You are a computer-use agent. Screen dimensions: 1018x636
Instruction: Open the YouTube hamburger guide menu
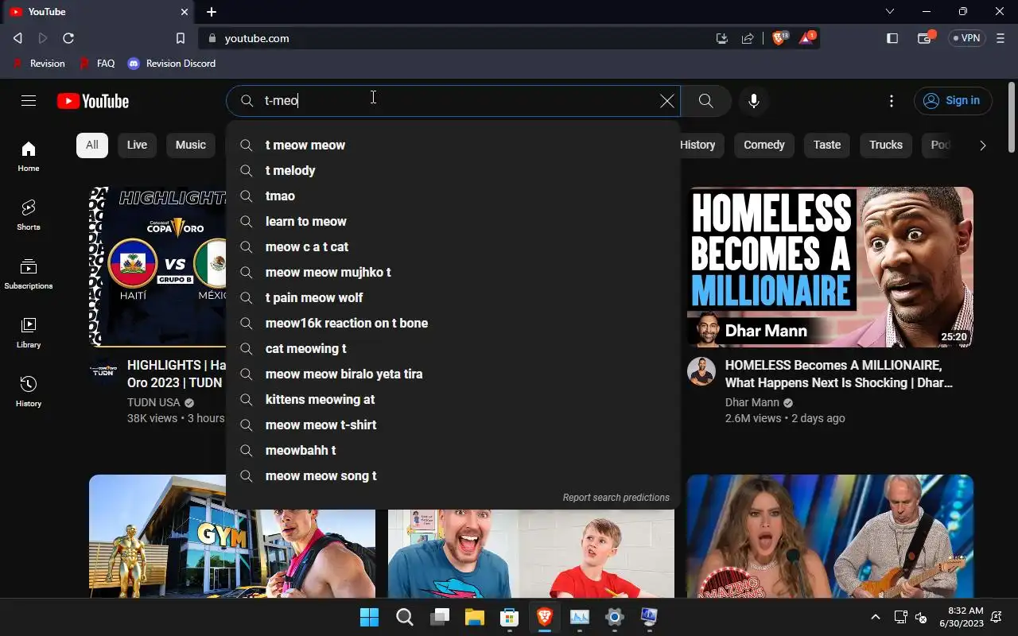coord(29,101)
